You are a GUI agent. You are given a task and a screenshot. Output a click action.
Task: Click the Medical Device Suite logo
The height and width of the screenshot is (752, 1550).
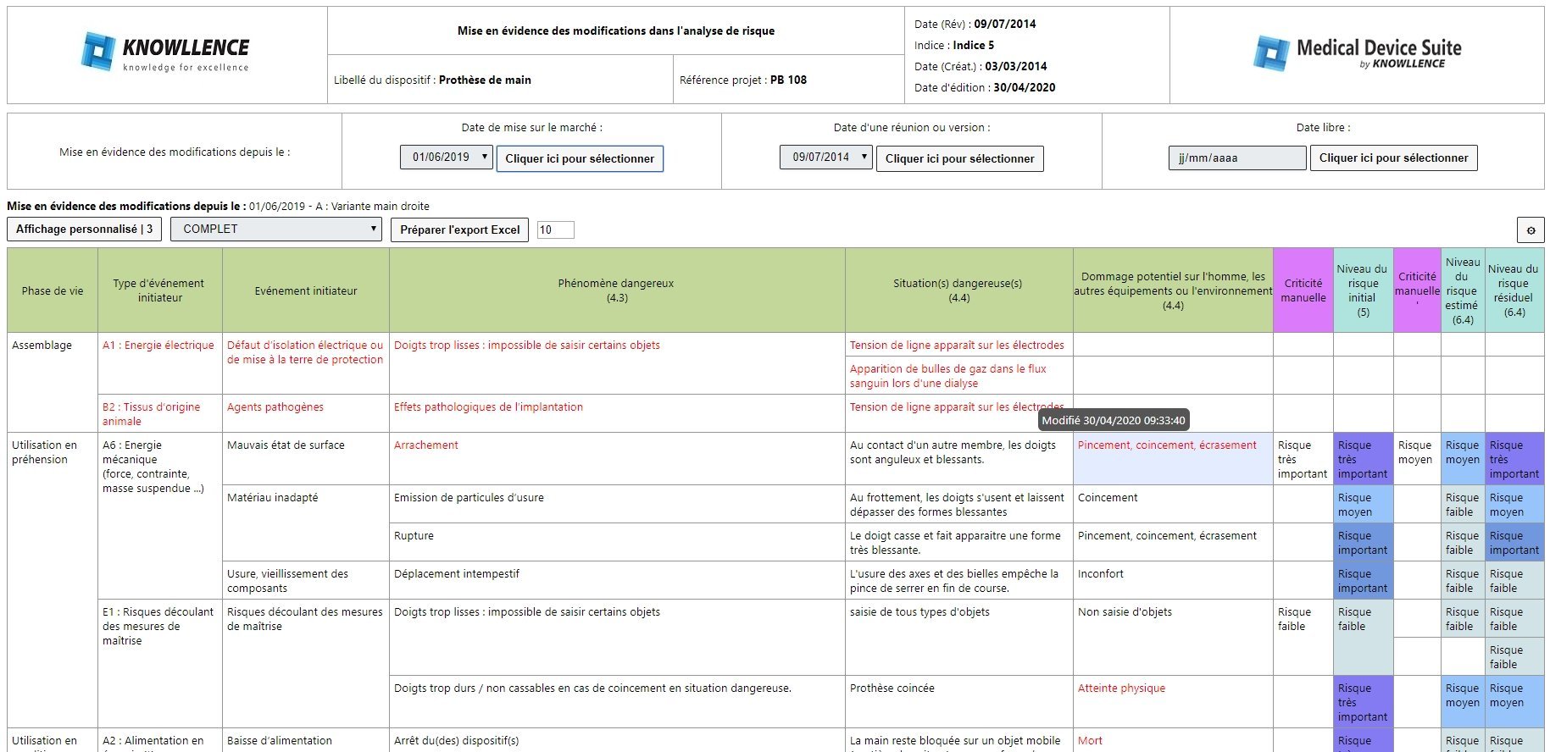point(1357,53)
